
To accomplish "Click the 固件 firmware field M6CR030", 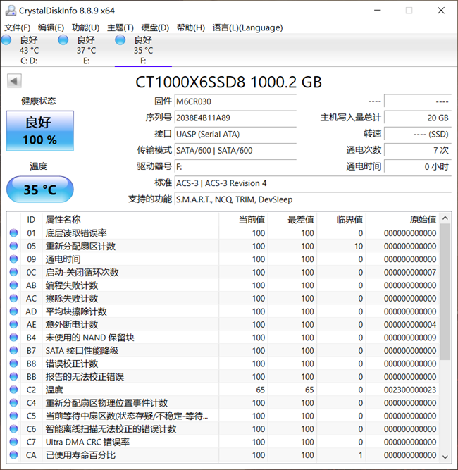I will (x=235, y=101).
